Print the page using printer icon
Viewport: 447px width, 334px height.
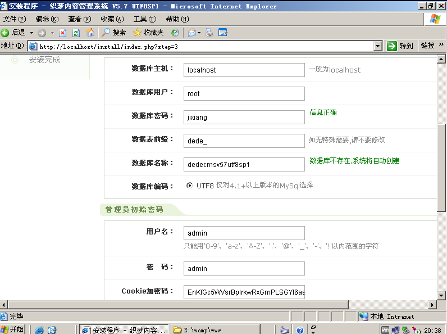(x=209, y=33)
